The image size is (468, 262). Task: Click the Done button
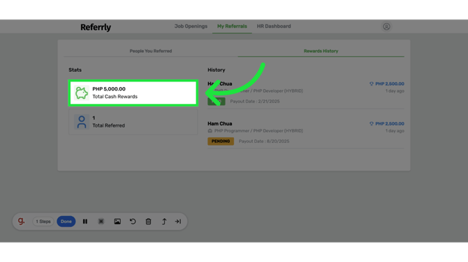[66, 222]
